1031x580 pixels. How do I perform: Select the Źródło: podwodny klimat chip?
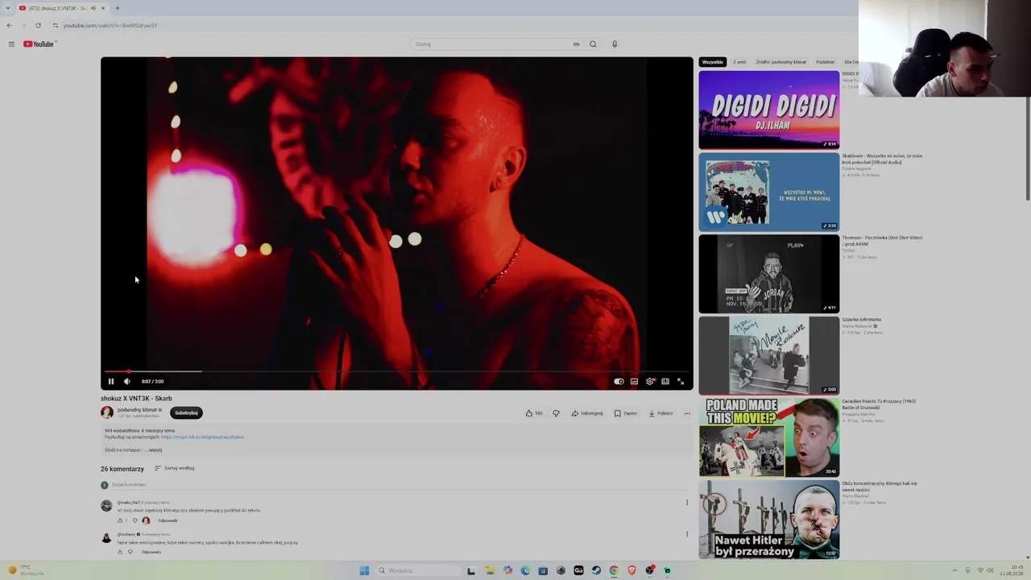click(781, 62)
